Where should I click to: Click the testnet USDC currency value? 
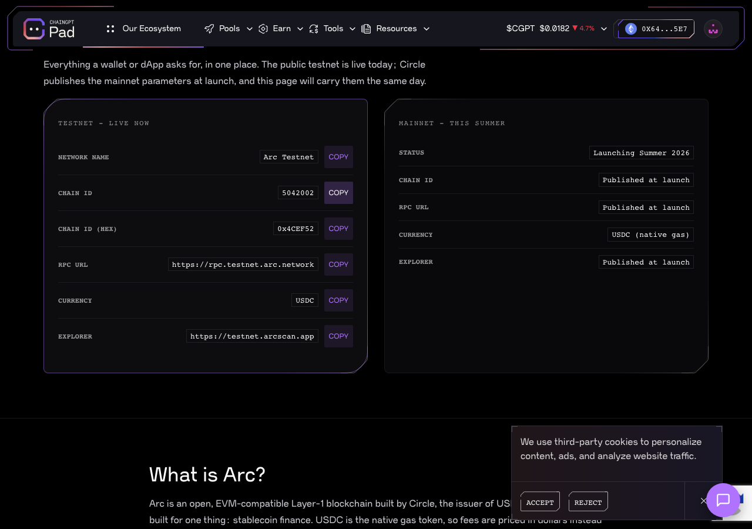(x=305, y=300)
